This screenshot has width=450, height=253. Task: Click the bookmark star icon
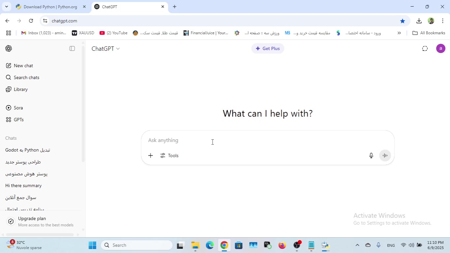402,21
